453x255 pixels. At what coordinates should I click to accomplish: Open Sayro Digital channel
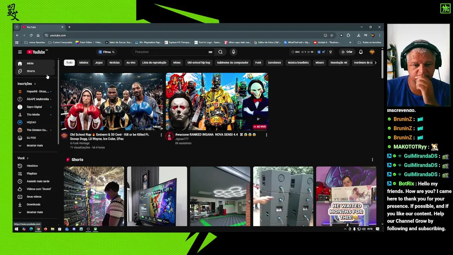click(35, 107)
